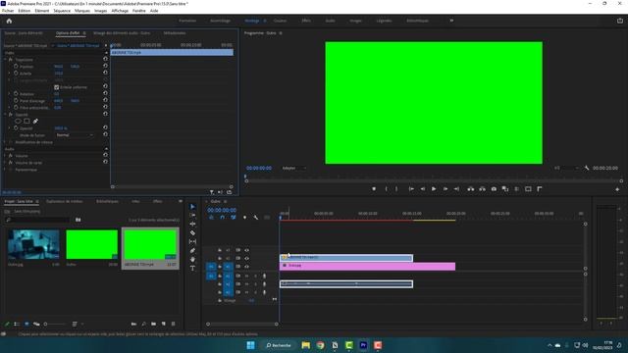Select the Selection arrow tool
This screenshot has height=353, width=628.
click(192, 207)
